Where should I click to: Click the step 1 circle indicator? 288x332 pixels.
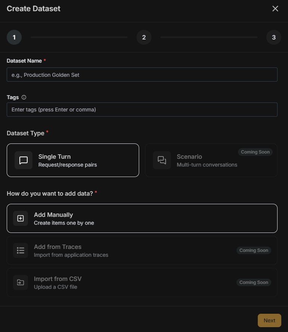(14, 37)
